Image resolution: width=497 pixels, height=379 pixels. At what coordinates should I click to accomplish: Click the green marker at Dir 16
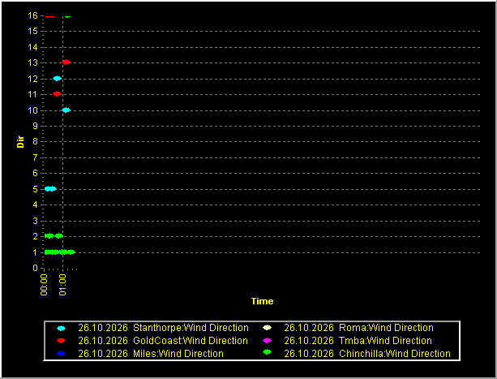(x=67, y=16)
